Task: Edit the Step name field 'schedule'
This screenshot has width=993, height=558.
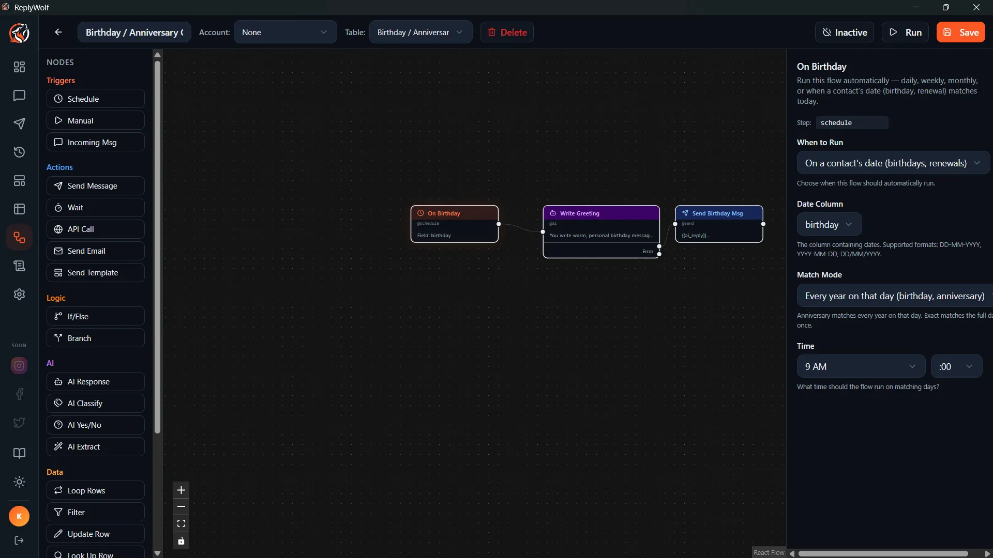Action: pyautogui.click(x=852, y=123)
